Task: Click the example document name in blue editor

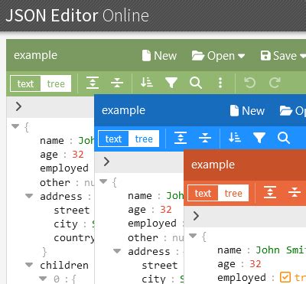Action: pos(123,110)
